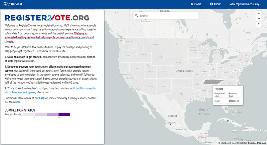Reset map bearing with compass button
This screenshot has width=267, height=145.
coord(259,24)
